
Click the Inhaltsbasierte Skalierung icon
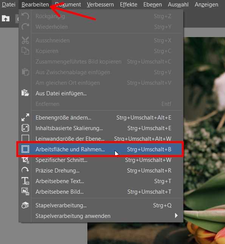coord(25,128)
